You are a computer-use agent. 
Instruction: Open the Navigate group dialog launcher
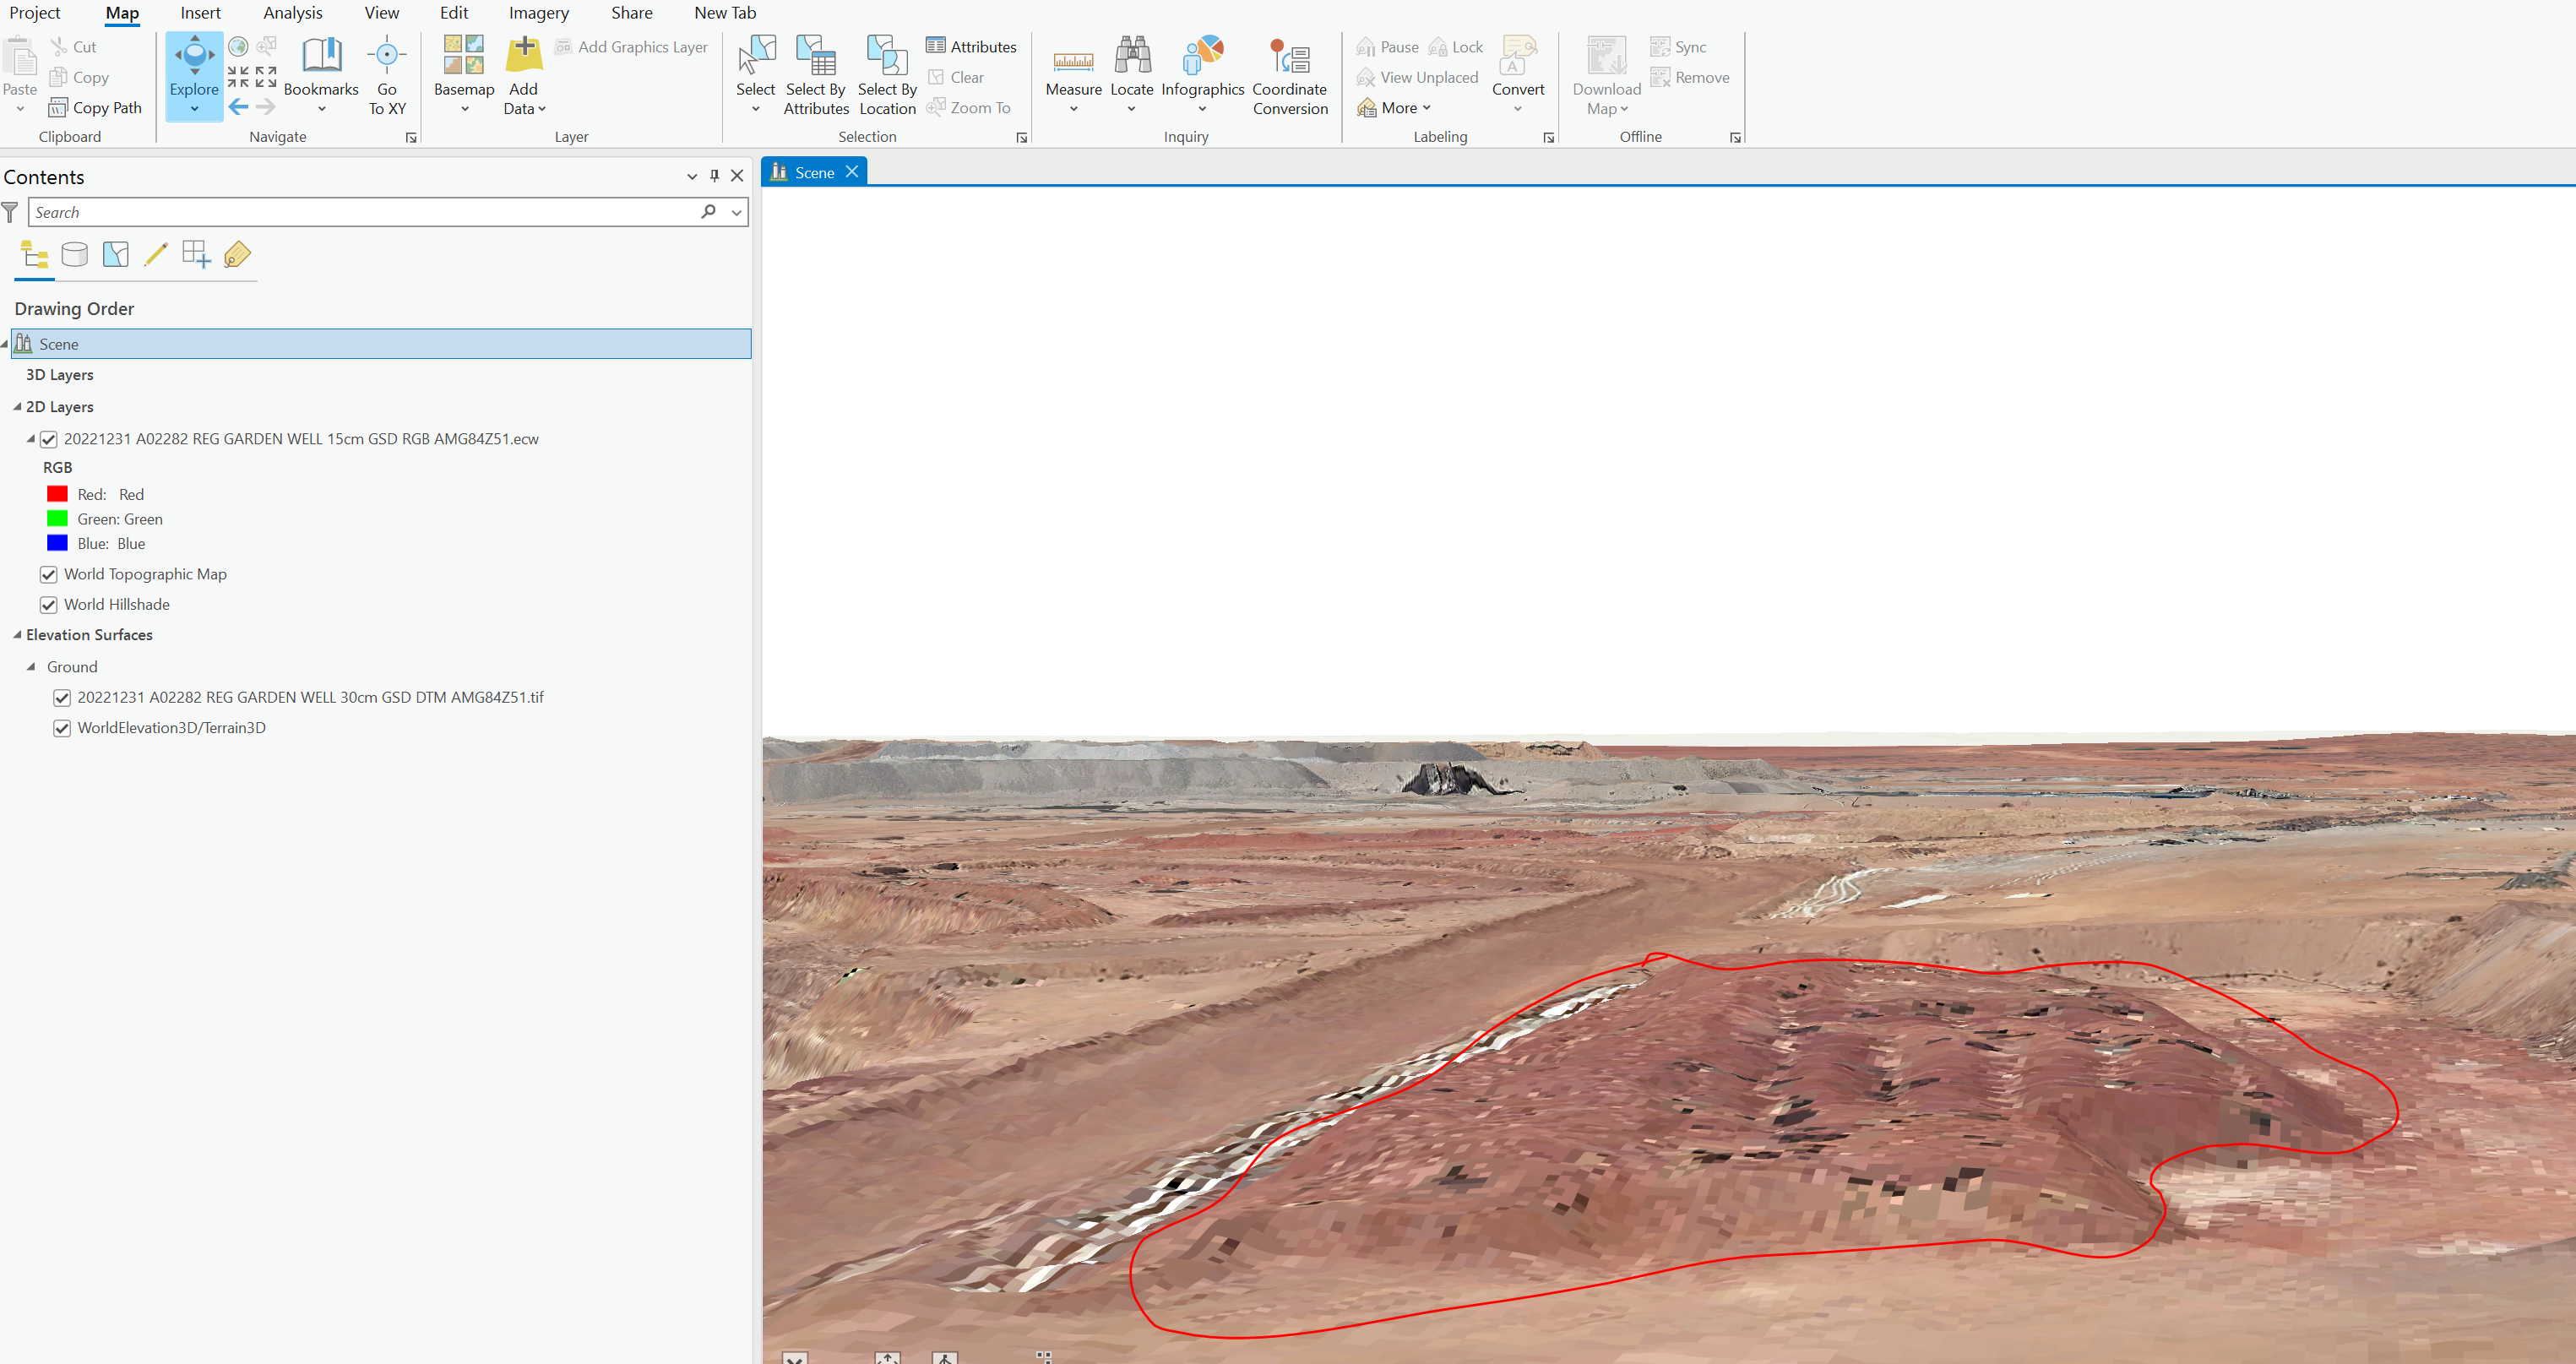click(x=411, y=138)
